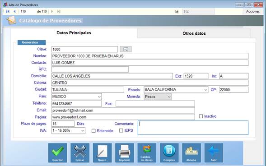Open the País dropdown

pyautogui.click(x=77, y=97)
